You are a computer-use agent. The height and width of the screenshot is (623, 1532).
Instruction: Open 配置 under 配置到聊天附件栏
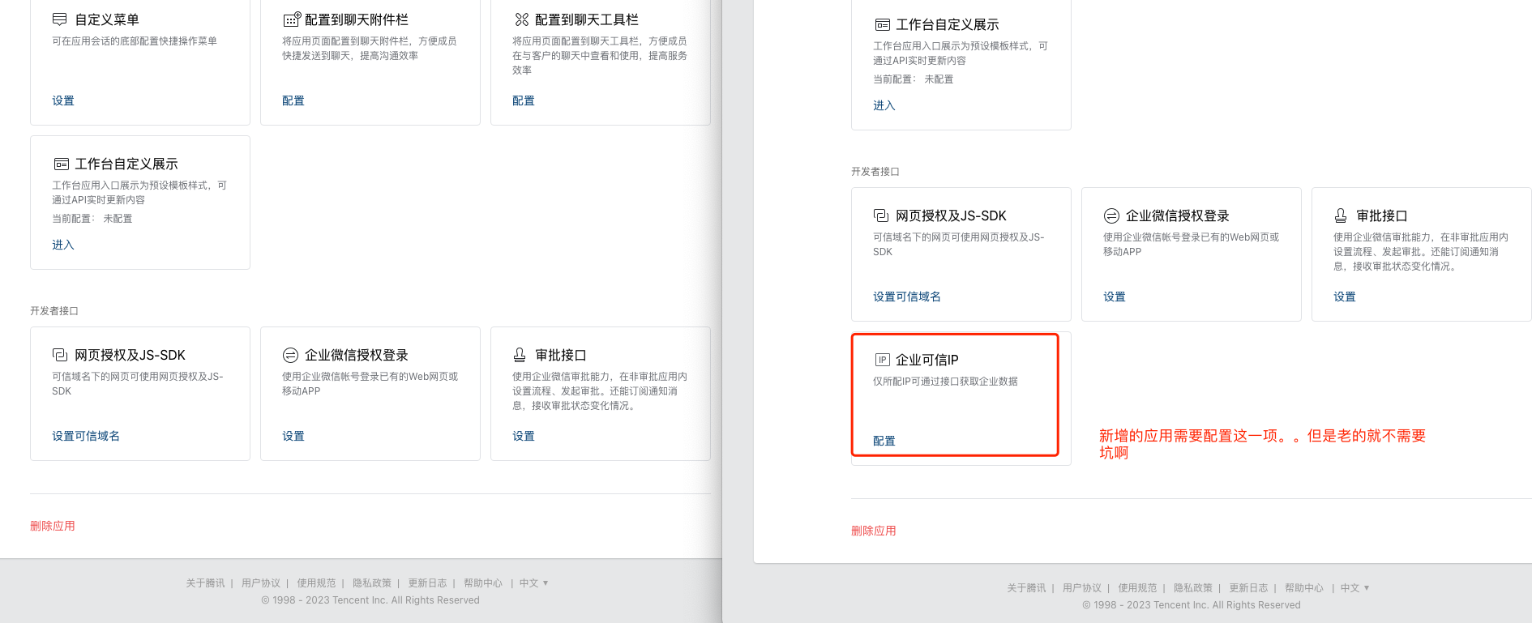click(x=293, y=100)
